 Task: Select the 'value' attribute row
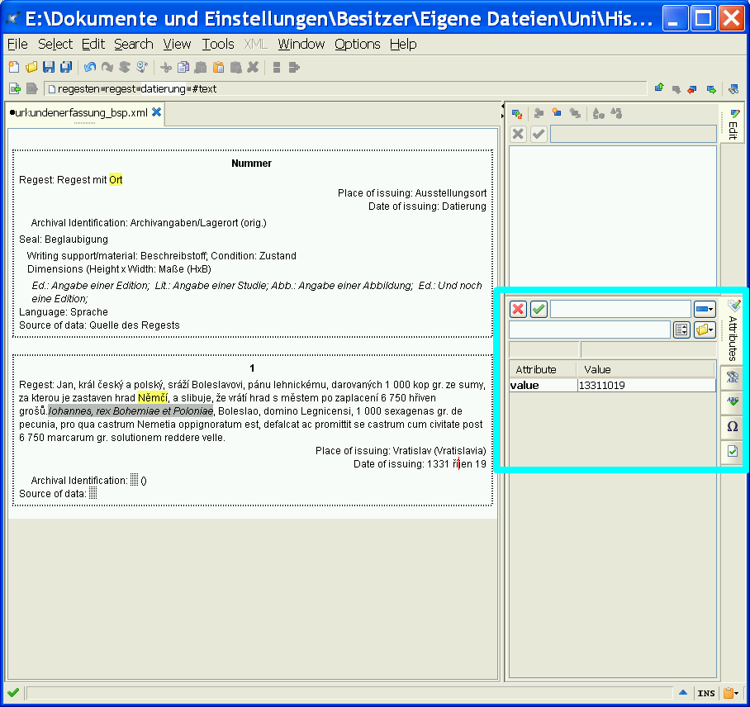[612, 386]
